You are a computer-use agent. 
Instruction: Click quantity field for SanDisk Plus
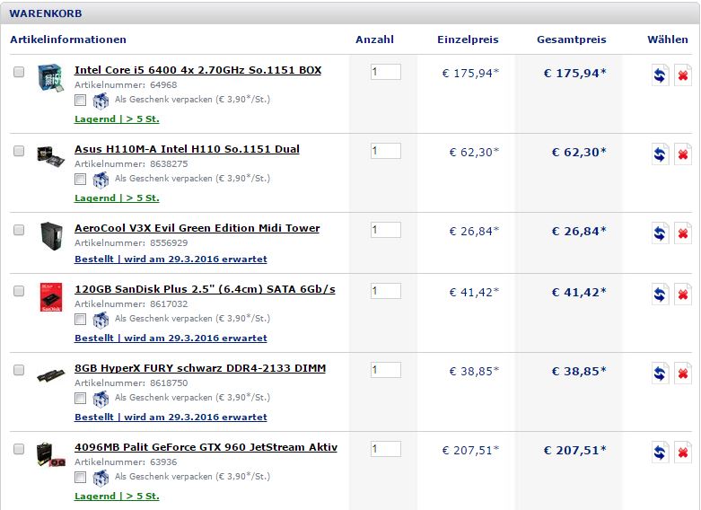click(385, 291)
